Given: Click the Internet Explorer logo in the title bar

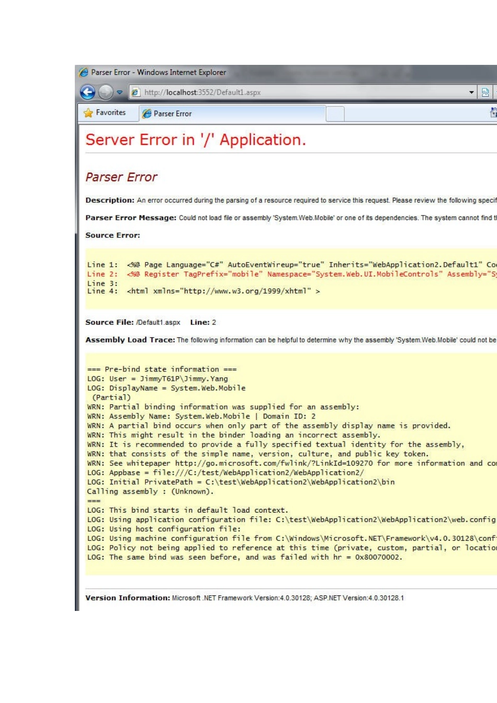Looking at the screenshot, I should (x=84, y=73).
